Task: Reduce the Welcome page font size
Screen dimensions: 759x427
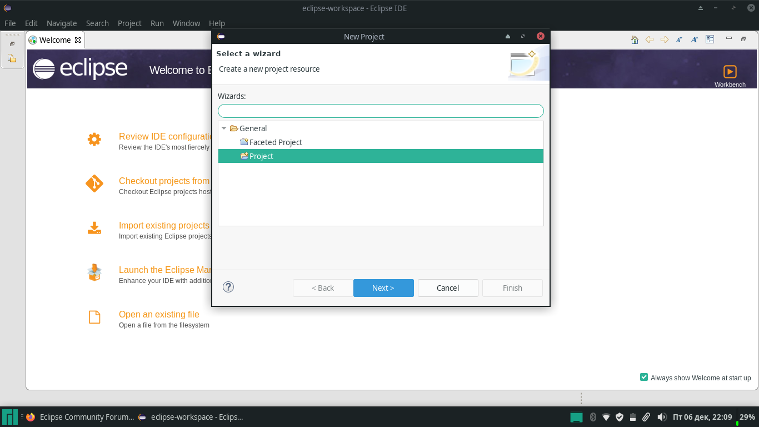Action: 679,39
